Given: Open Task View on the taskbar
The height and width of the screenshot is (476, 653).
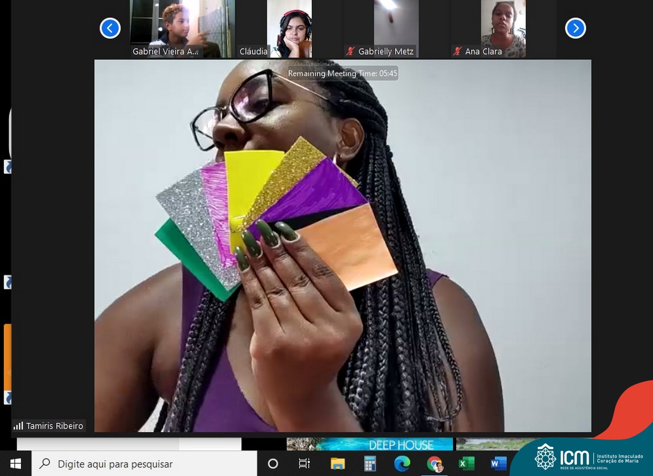Looking at the screenshot, I should (305, 464).
